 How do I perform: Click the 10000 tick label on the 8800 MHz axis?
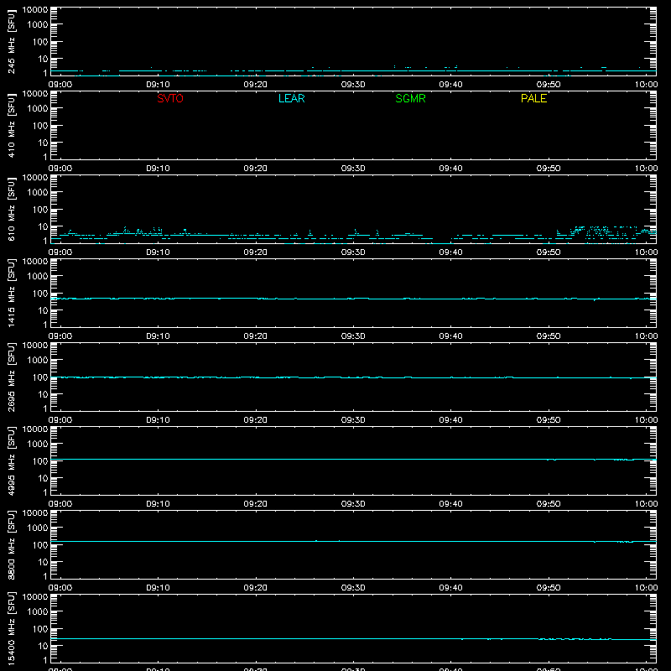tap(35, 513)
